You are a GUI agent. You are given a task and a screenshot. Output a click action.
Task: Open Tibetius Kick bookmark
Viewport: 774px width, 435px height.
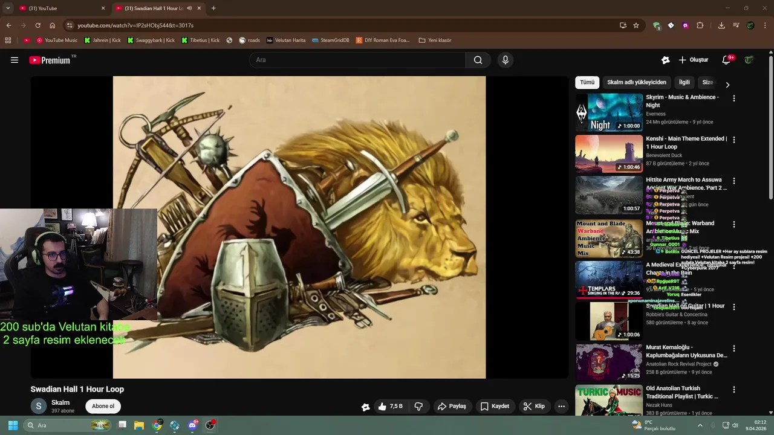coord(201,40)
